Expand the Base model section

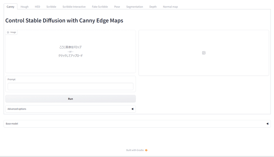pyautogui.click(x=137, y=124)
